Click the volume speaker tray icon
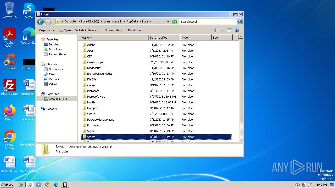This screenshot has width=335, height=188. point(297,185)
